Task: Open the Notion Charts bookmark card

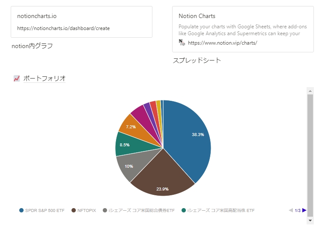Action: point(243,29)
